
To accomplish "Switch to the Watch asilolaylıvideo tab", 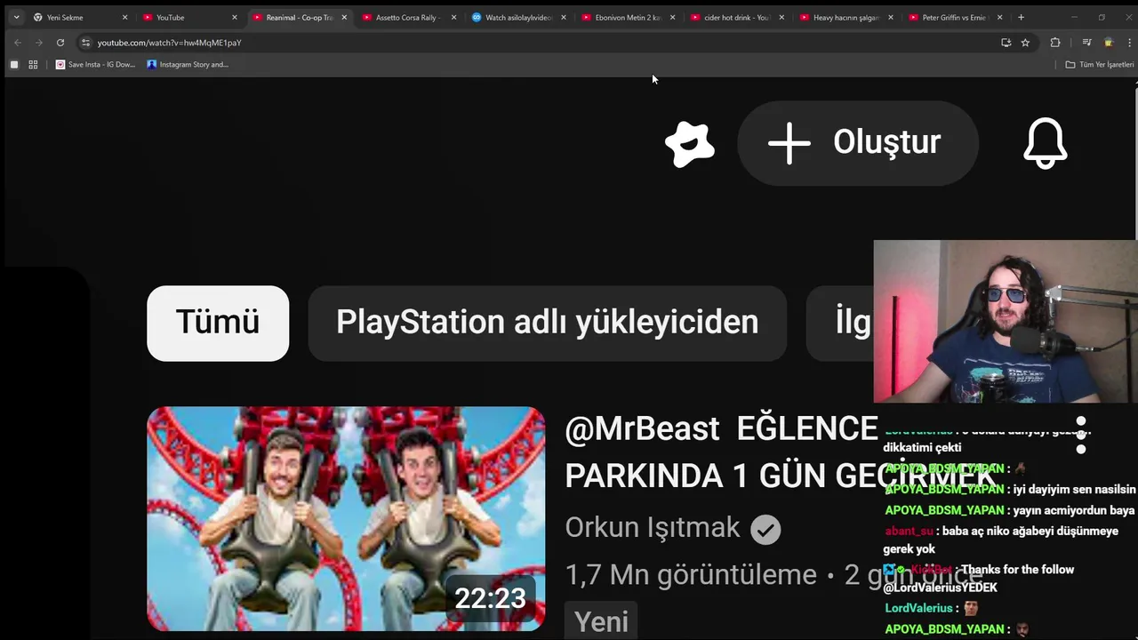I will [x=518, y=17].
